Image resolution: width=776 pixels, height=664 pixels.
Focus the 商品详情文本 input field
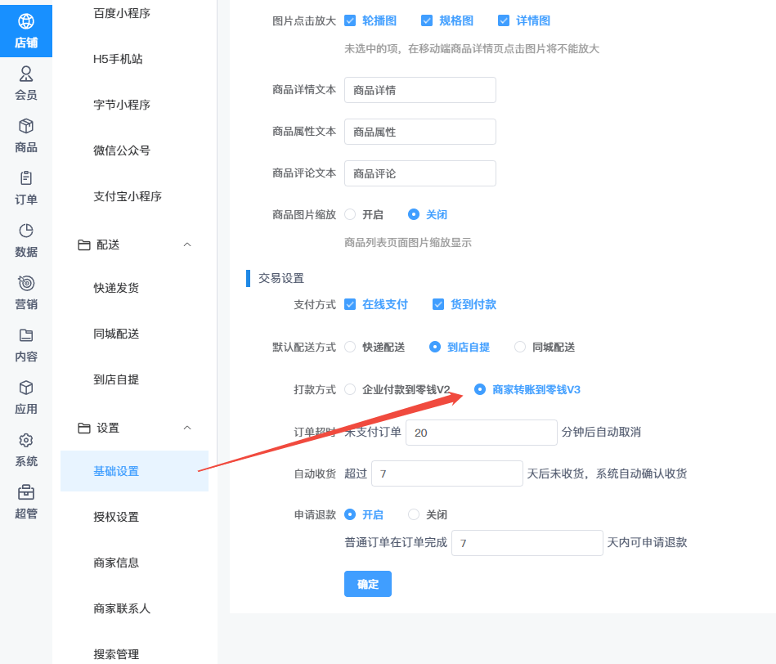[x=419, y=90]
